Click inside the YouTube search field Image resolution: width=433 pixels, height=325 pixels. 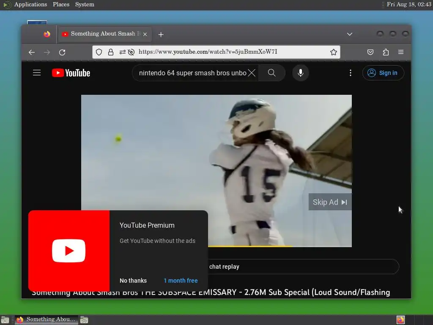coord(192,73)
